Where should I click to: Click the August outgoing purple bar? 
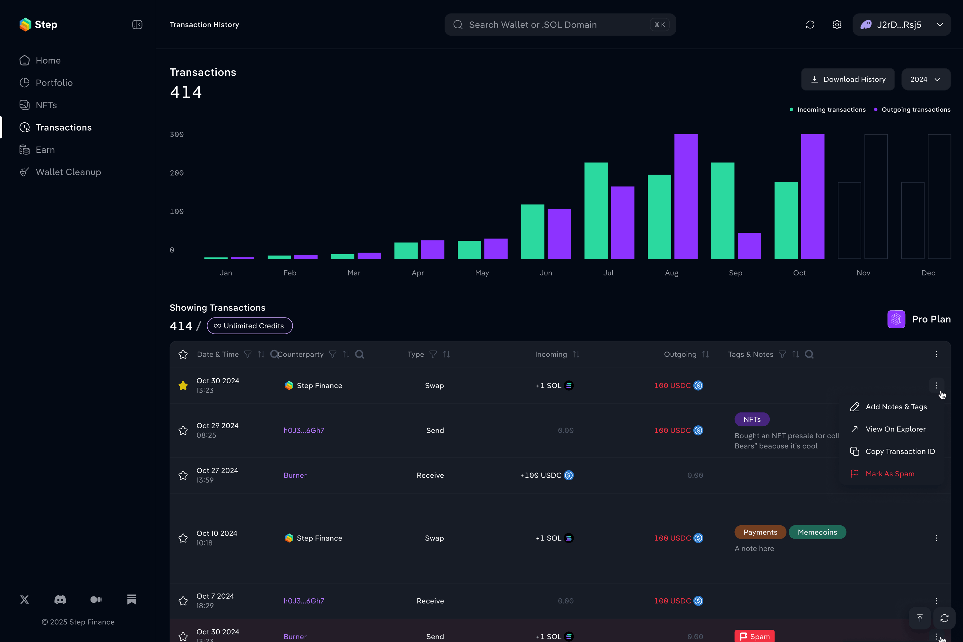(686, 196)
